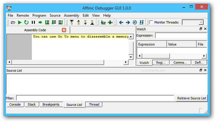Click the yellow disassemble hint text line

click(81, 37)
